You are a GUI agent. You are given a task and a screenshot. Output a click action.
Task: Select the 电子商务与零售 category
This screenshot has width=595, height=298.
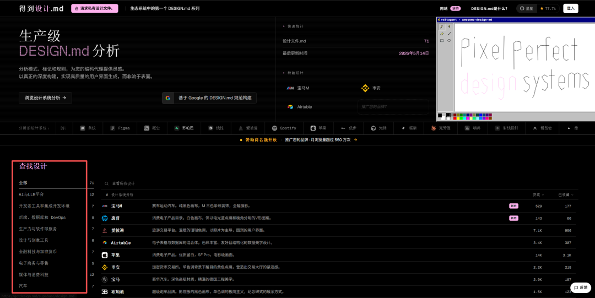[x=56, y=263]
